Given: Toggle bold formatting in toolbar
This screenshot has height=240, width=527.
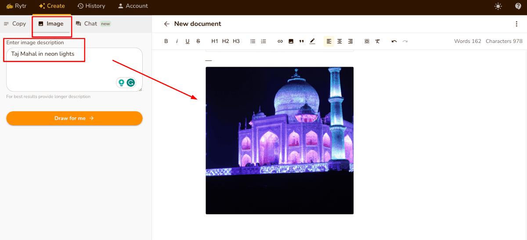Looking at the screenshot, I should [x=166, y=41].
